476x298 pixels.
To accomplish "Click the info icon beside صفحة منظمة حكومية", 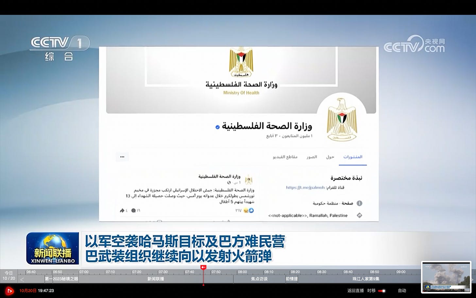I will tap(359, 203).
